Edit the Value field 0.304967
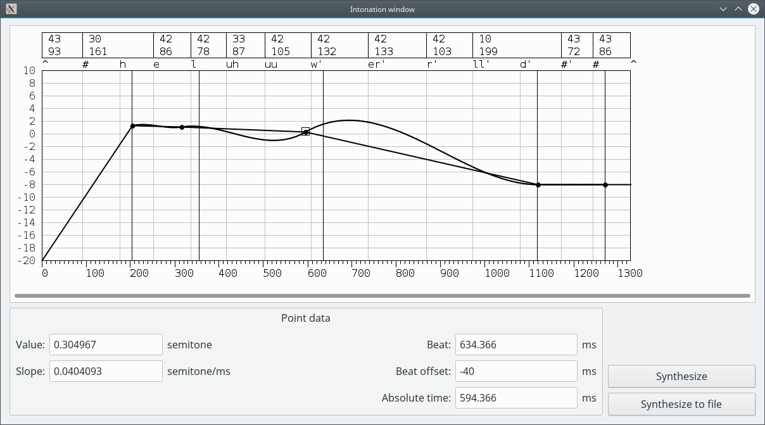 pos(106,345)
